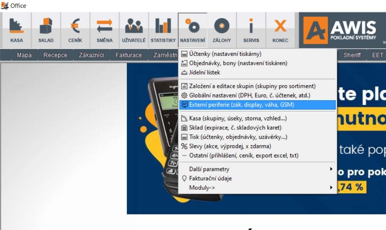Select Účtenky (nastavení tiskárny) menu entry
The height and width of the screenshot is (230, 386).
coord(258,54)
